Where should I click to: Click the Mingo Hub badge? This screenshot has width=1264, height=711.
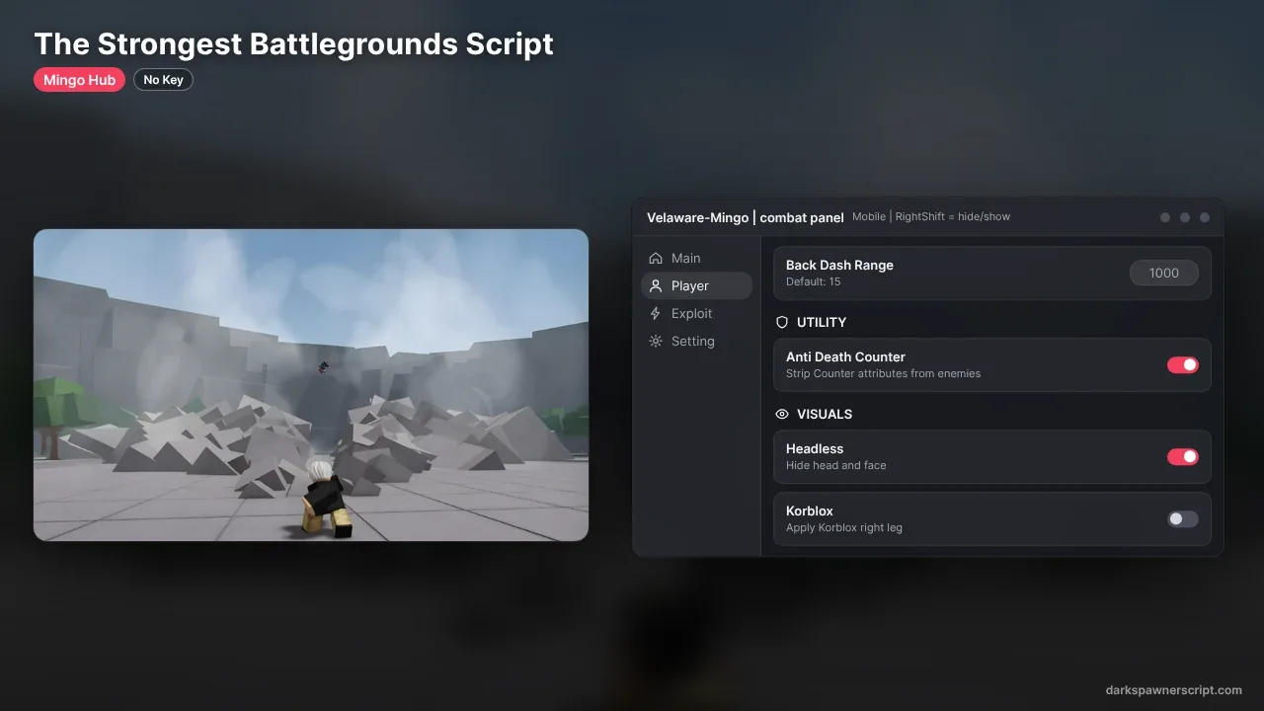[x=79, y=80]
